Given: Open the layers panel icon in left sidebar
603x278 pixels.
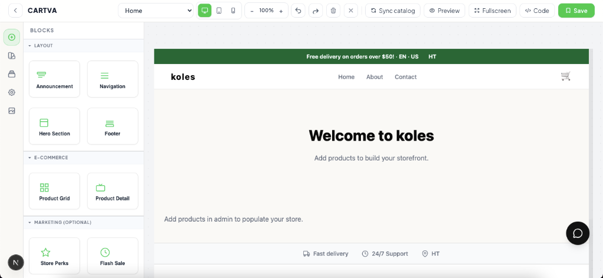Looking at the screenshot, I should tap(12, 74).
